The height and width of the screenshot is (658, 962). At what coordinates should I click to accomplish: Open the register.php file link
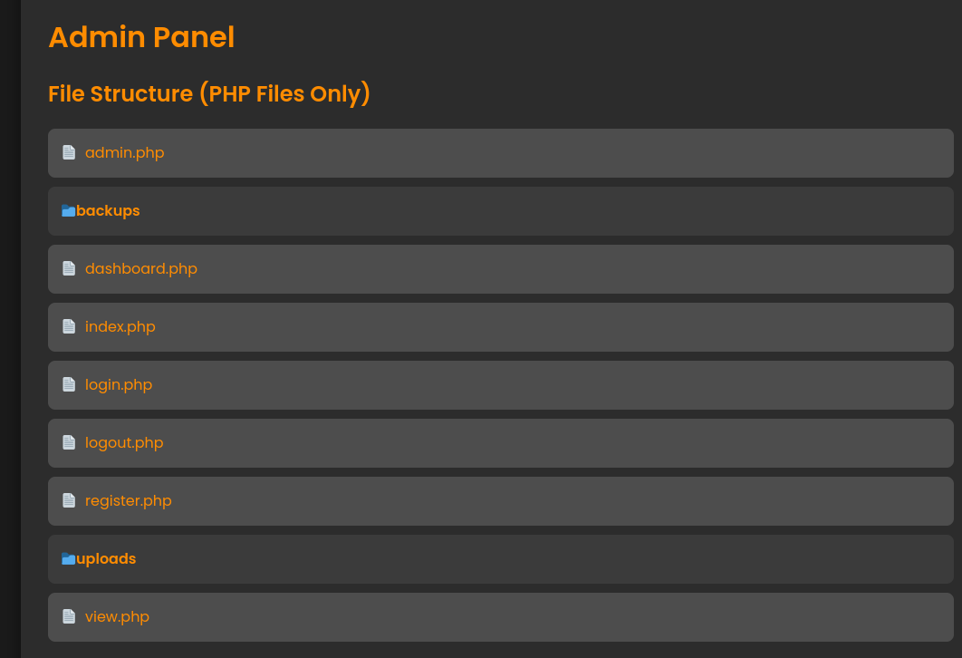[129, 500]
